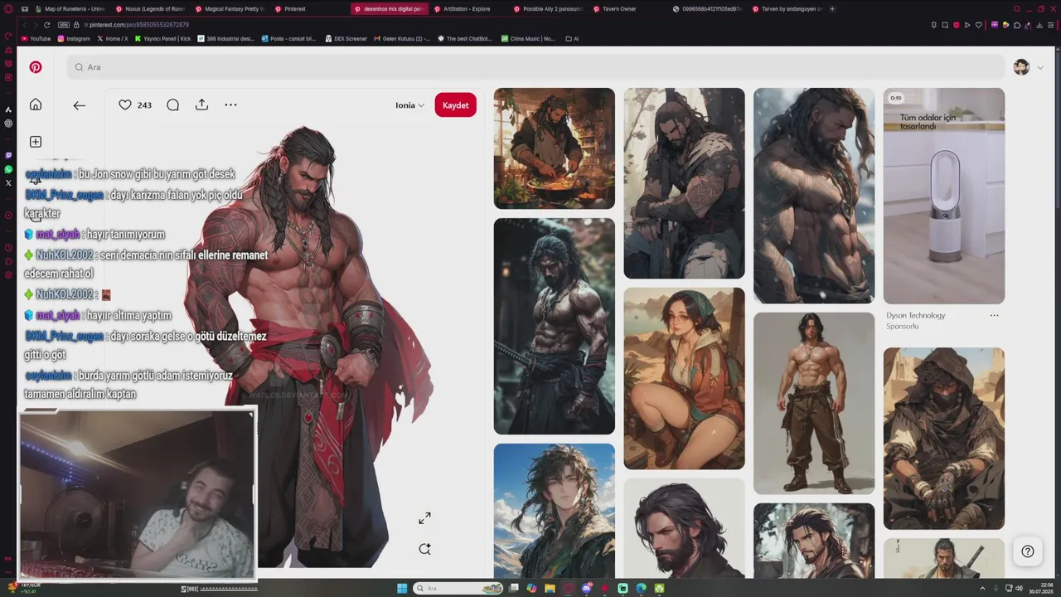
Task: Switch to Nexus (Legends of Runeterra) tab
Action: click(149, 9)
